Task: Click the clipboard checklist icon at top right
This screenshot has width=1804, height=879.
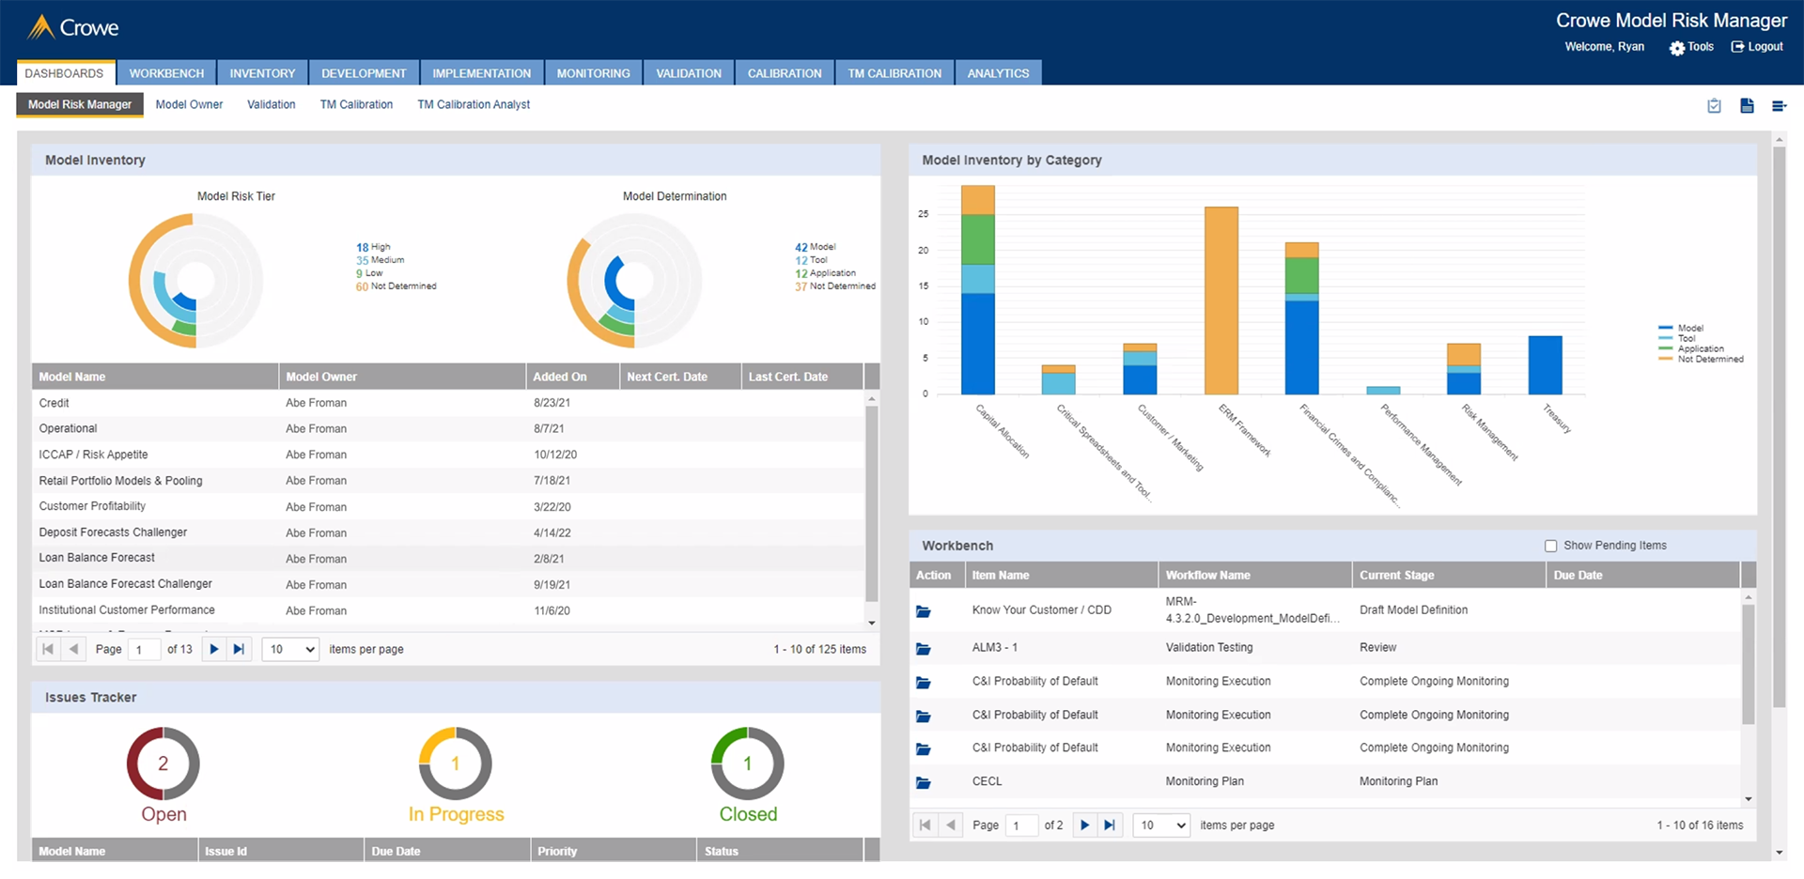Action: coord(1714,106)
